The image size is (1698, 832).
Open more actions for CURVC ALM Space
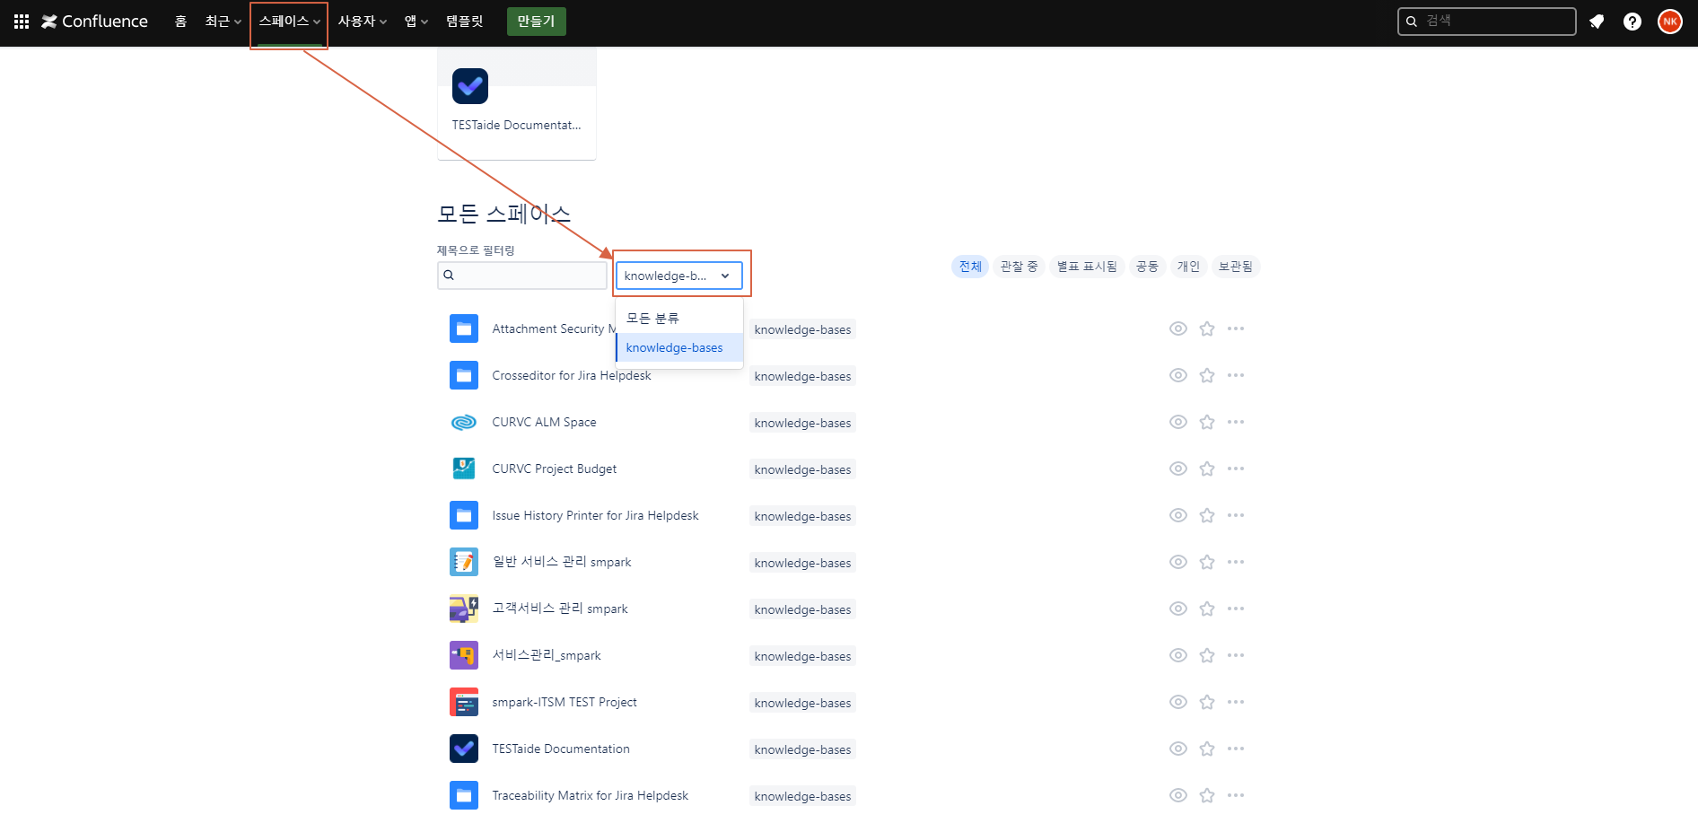pyautogui.click(x=1236, y=422)
